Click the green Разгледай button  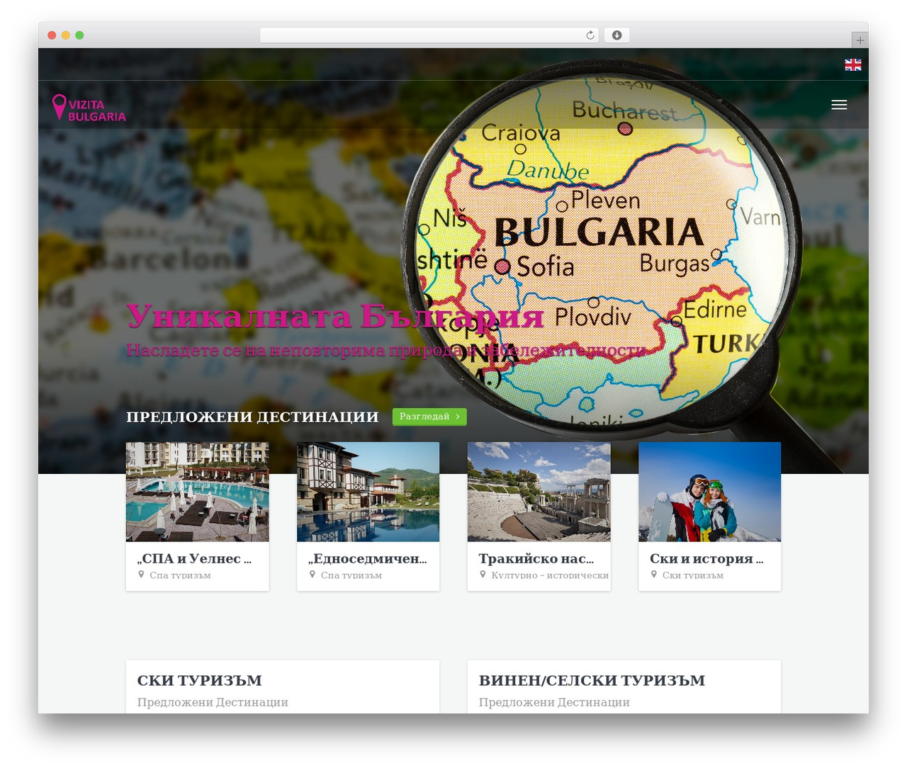[x=429, y=417]
